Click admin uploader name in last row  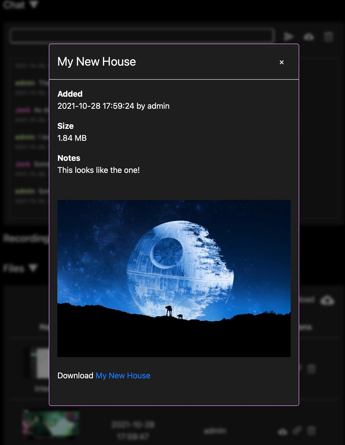pos(215,431)
